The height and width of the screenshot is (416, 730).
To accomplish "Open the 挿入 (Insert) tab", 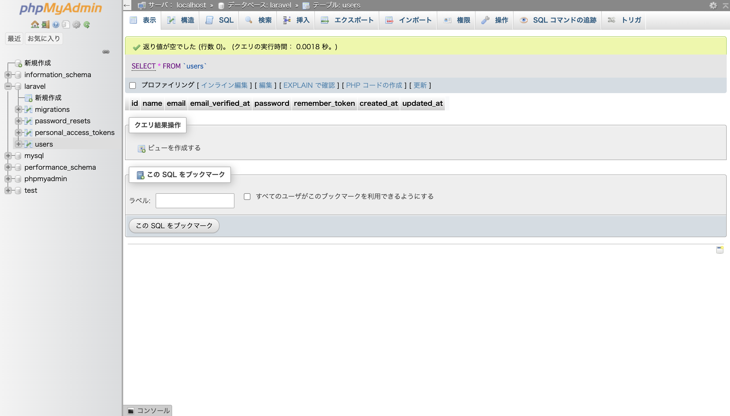I will point(296,20).
